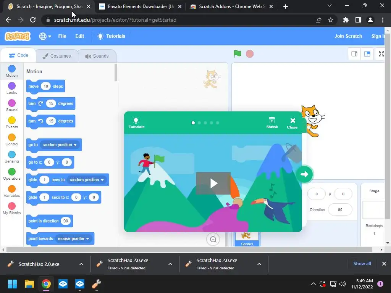
Task: Open third ScratchHax download chevron menu
Action: 259,264
